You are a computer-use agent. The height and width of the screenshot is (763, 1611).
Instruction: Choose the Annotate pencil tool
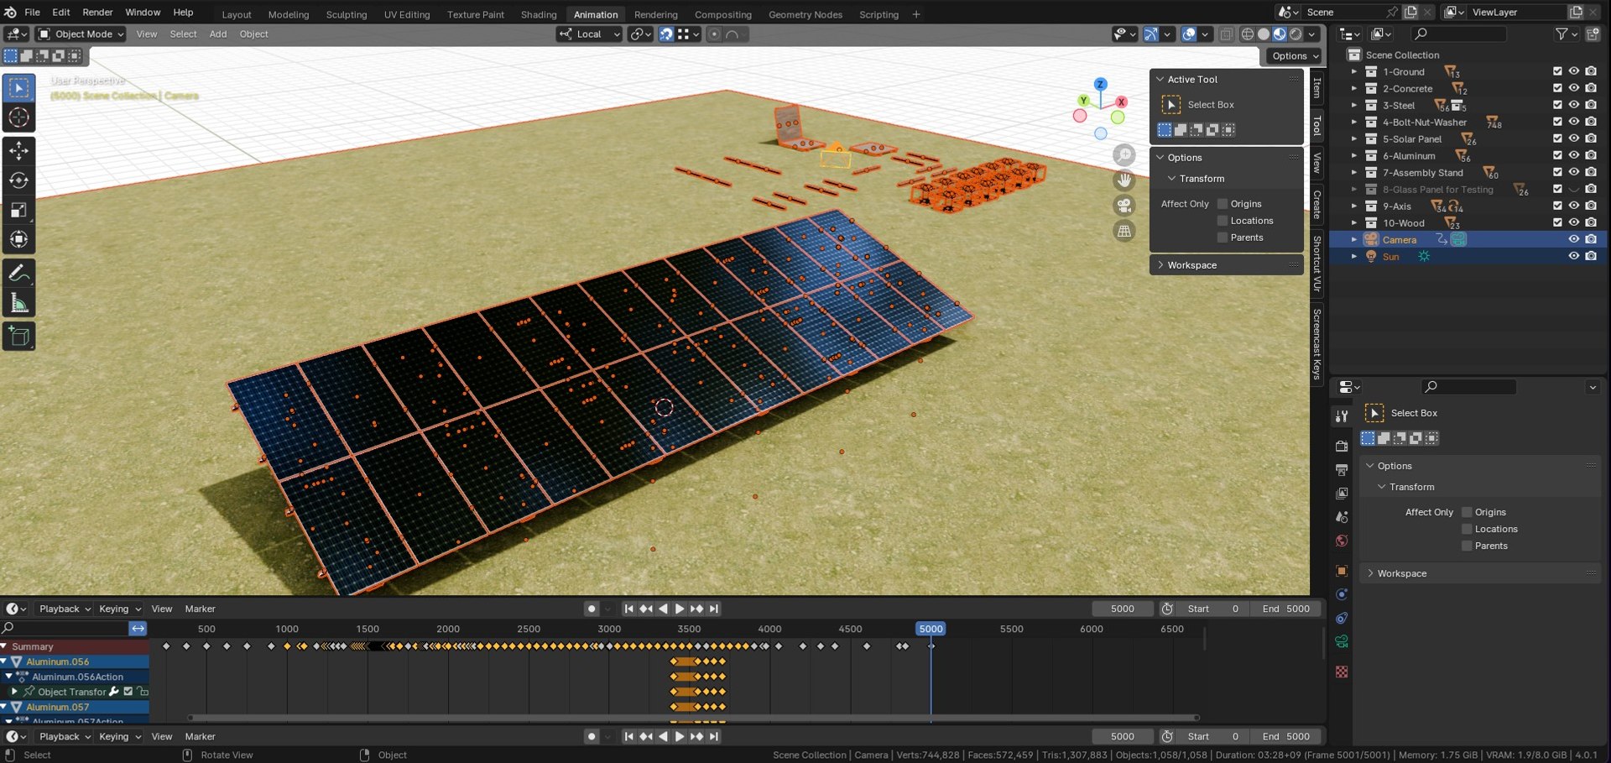pos(18,273)
